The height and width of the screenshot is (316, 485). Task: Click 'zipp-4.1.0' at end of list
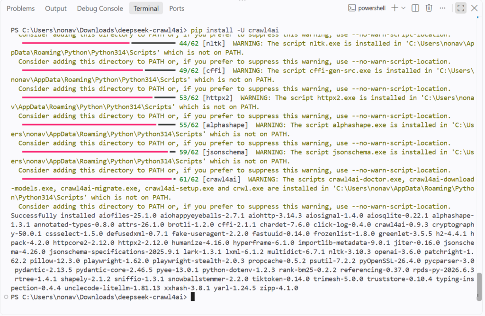pos(278,288)
